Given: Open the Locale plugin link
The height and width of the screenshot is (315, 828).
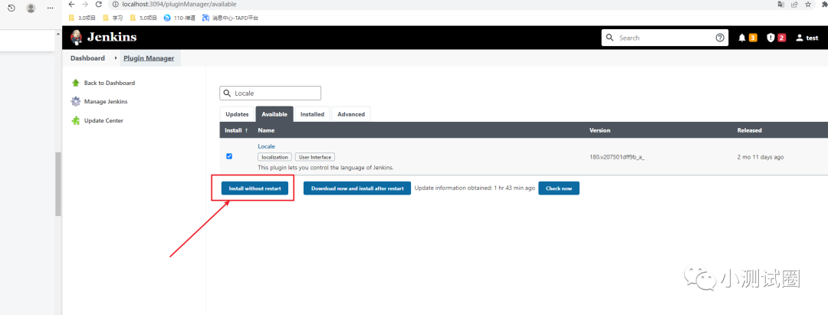Looking at the screenshot, I should pos(266,146).
